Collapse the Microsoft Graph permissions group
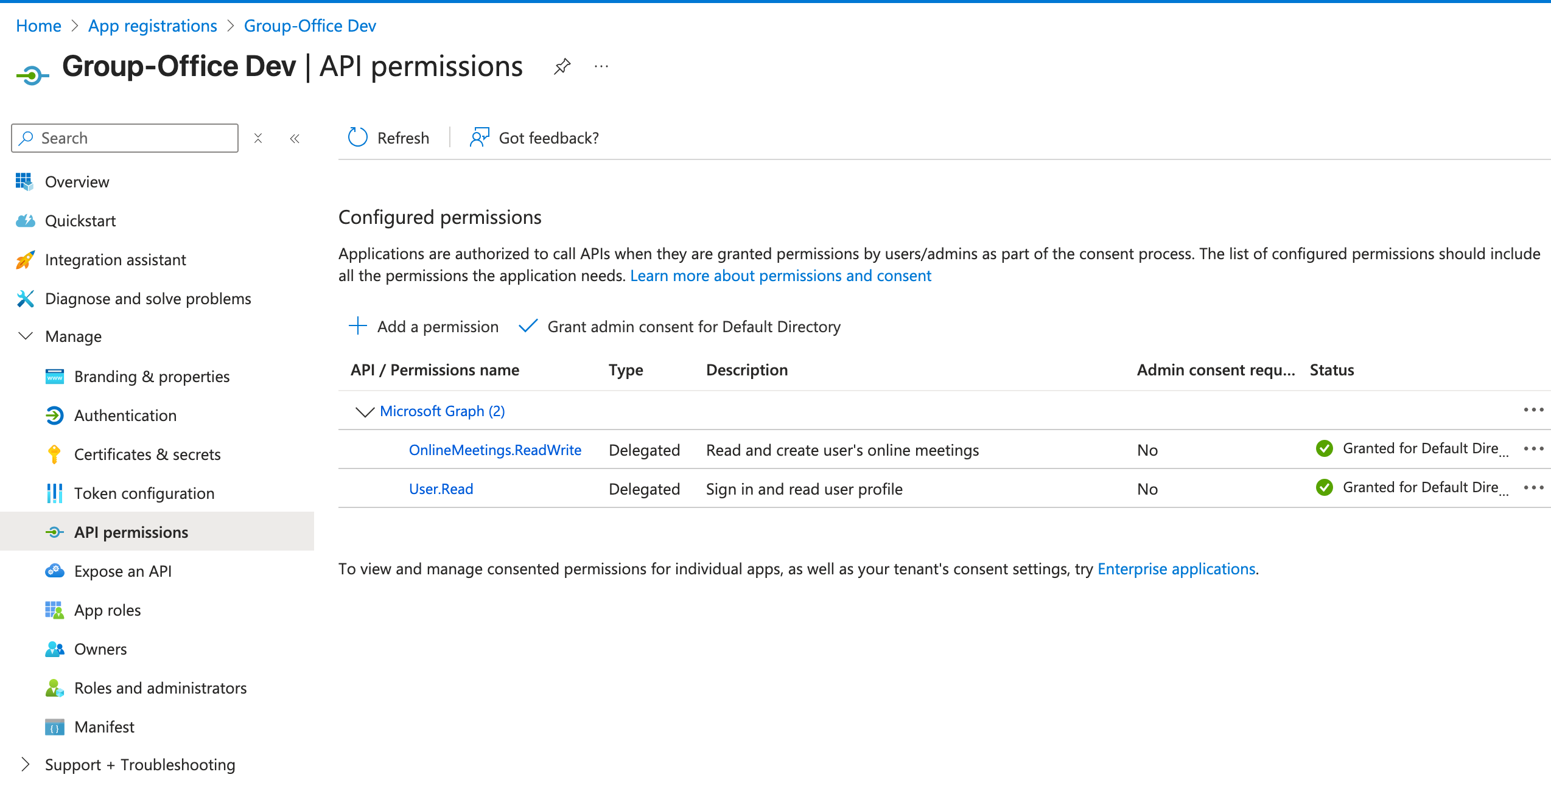1551x797 pixels. tap(365, 412)
